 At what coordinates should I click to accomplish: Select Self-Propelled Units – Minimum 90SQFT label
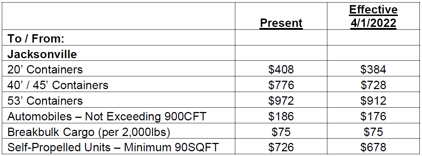click(113, 147)
